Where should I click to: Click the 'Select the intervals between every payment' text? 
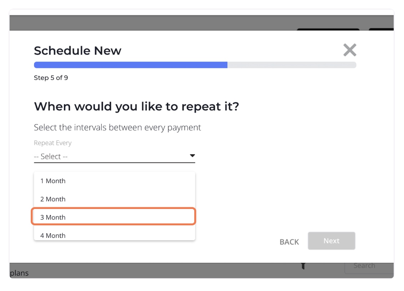[117, 127]
